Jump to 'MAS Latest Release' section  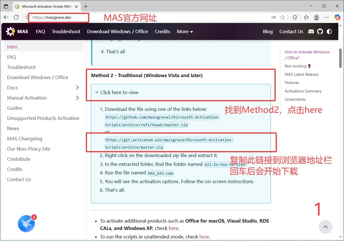pyautogui.click(x=301, y=74)
